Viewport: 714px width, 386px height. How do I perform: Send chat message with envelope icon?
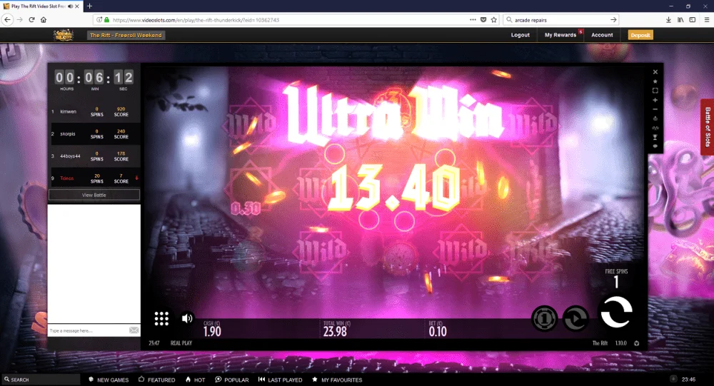(x=134, y=330)
